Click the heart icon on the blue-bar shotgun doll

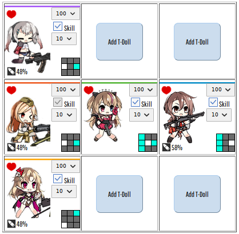click(166, 90)
